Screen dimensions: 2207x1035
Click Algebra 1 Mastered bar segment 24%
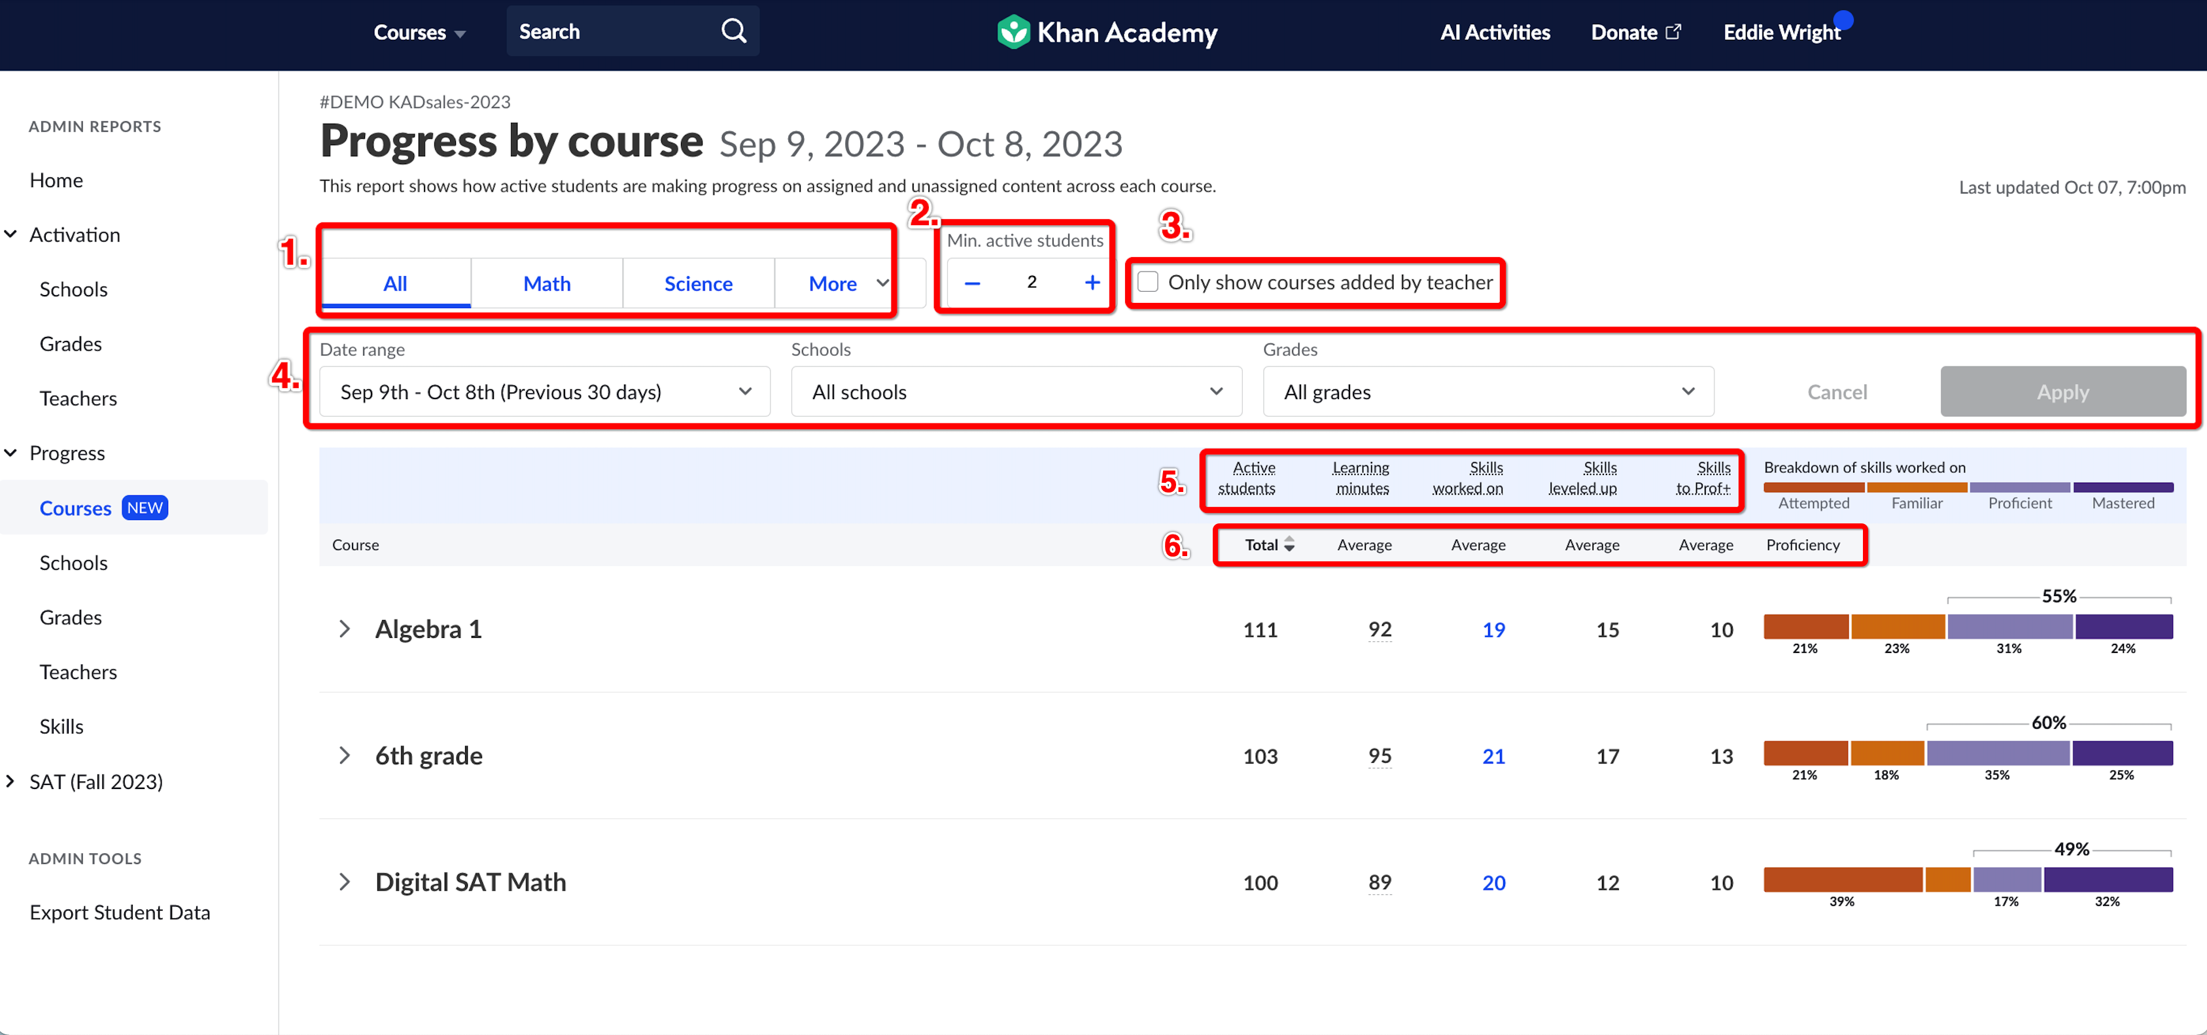tap(2124, 626)
